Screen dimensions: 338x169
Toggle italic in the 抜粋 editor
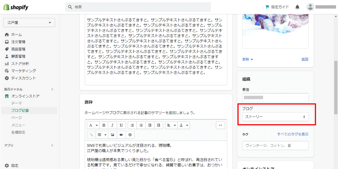(112, 125)
